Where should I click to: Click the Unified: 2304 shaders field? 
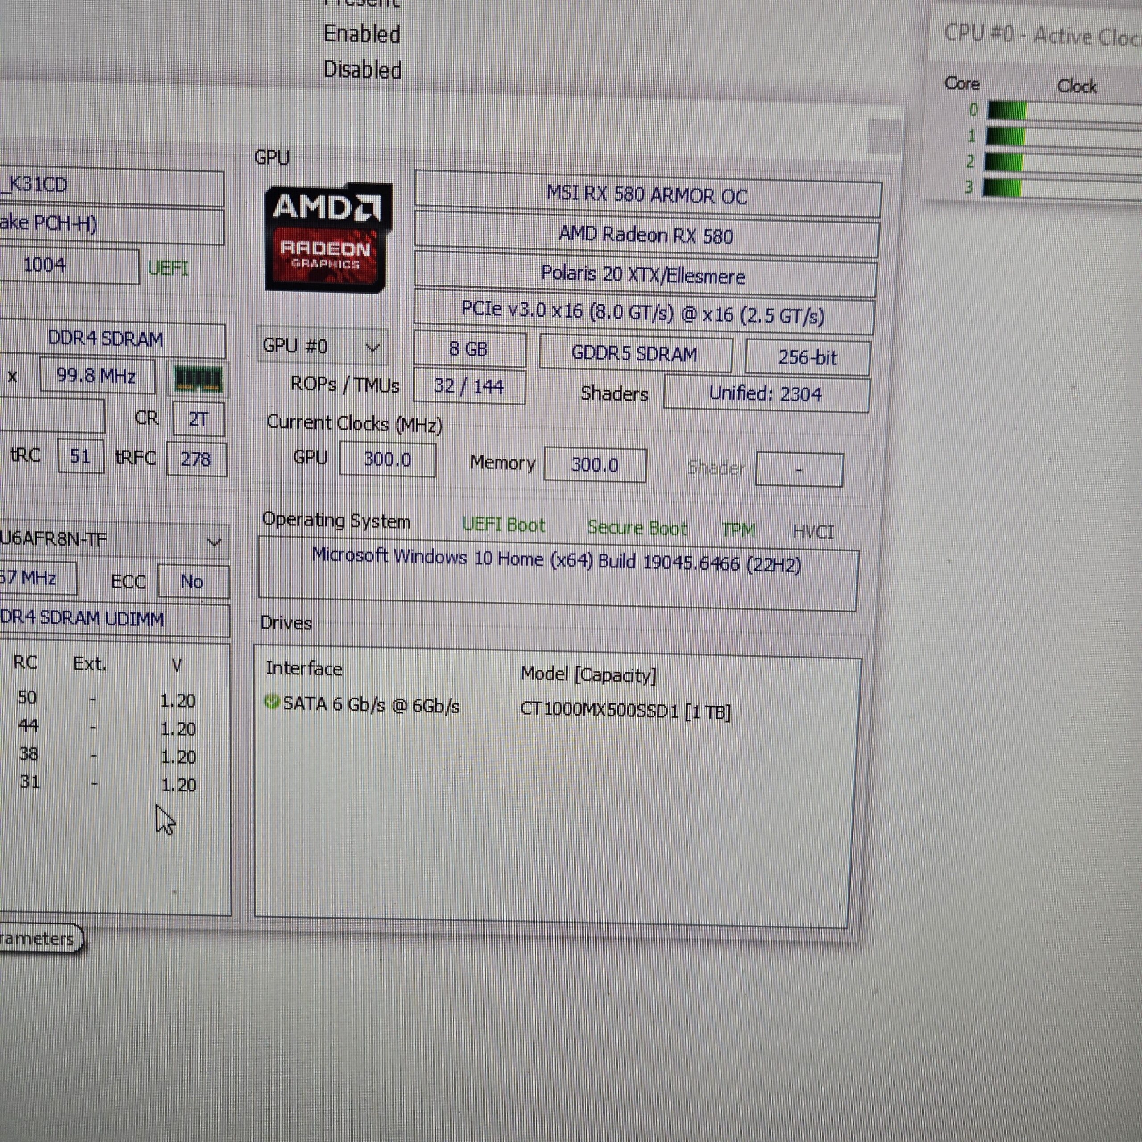(x=766, y=393)
